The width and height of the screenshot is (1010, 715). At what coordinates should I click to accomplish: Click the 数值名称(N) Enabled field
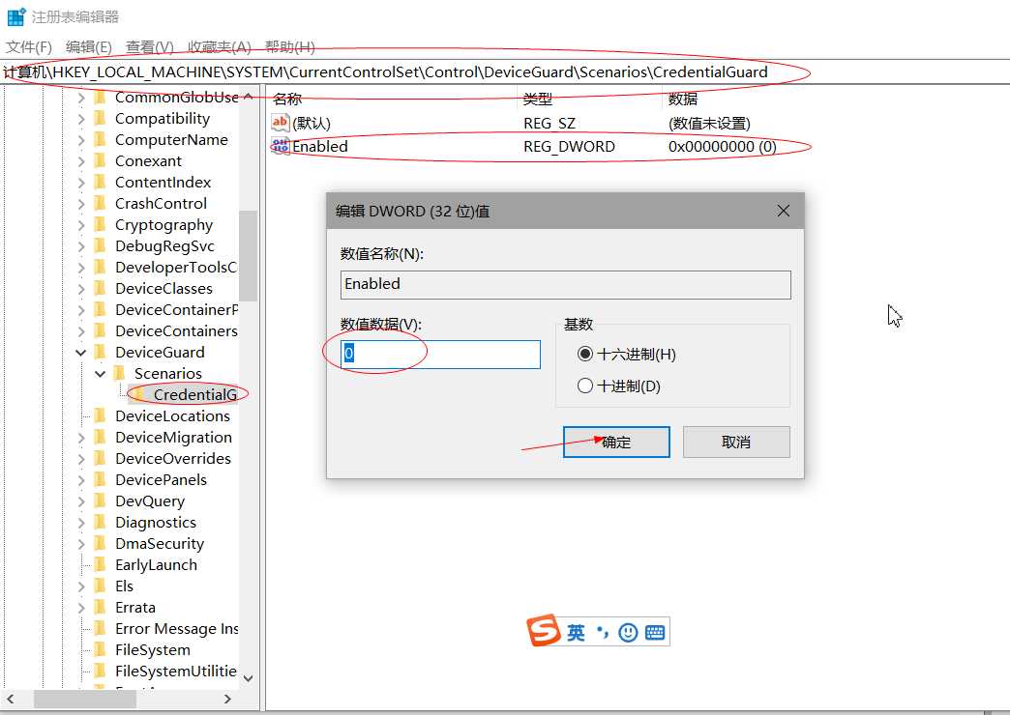(x=566, y=284)
